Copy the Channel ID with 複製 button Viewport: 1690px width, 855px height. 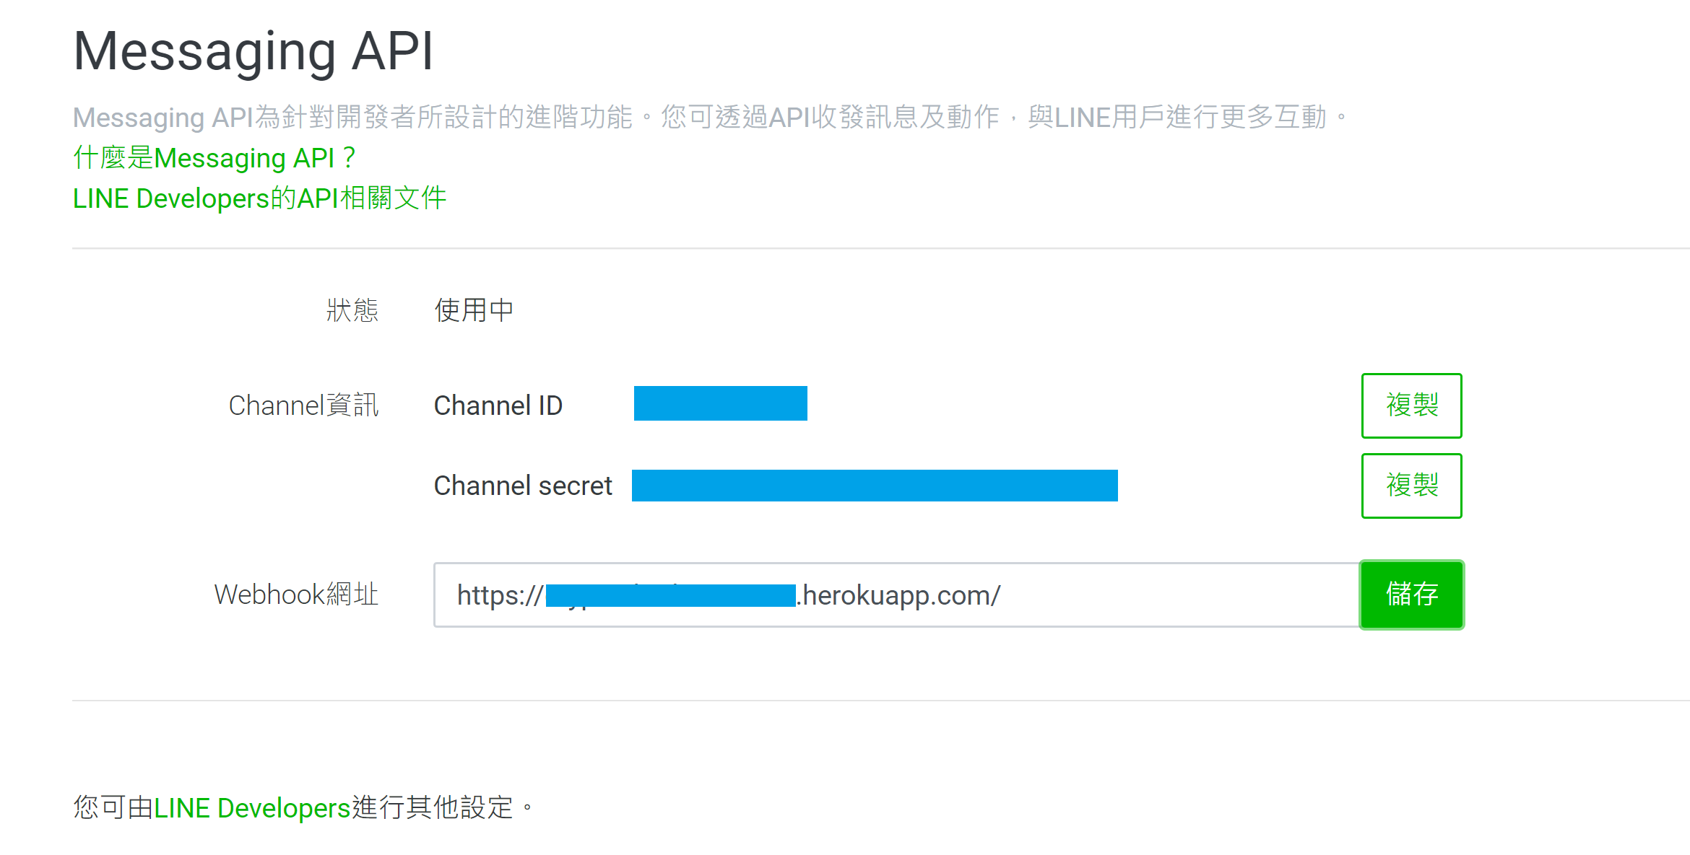coord(1411,405)
